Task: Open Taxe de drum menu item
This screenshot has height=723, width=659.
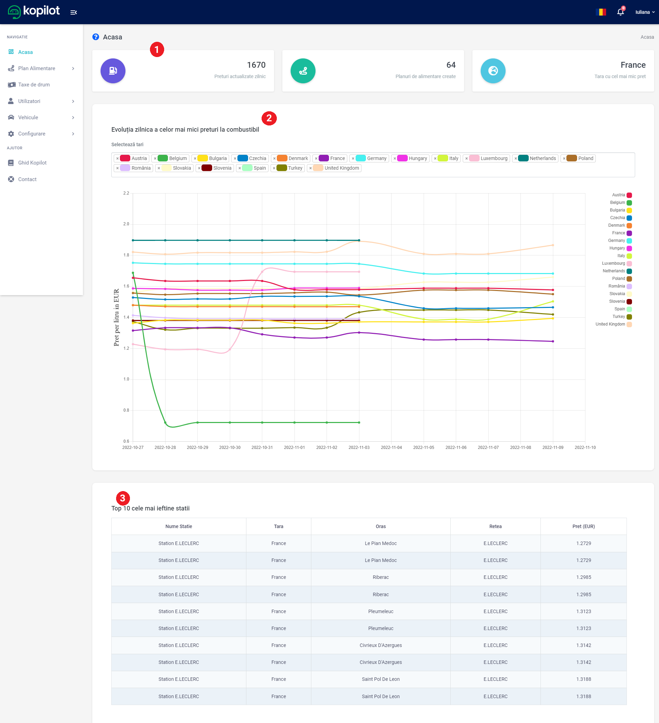Action: tap(34, 85)
